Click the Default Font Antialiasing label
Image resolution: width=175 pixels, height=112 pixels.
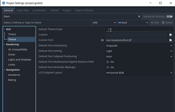[x=53, y=46]
